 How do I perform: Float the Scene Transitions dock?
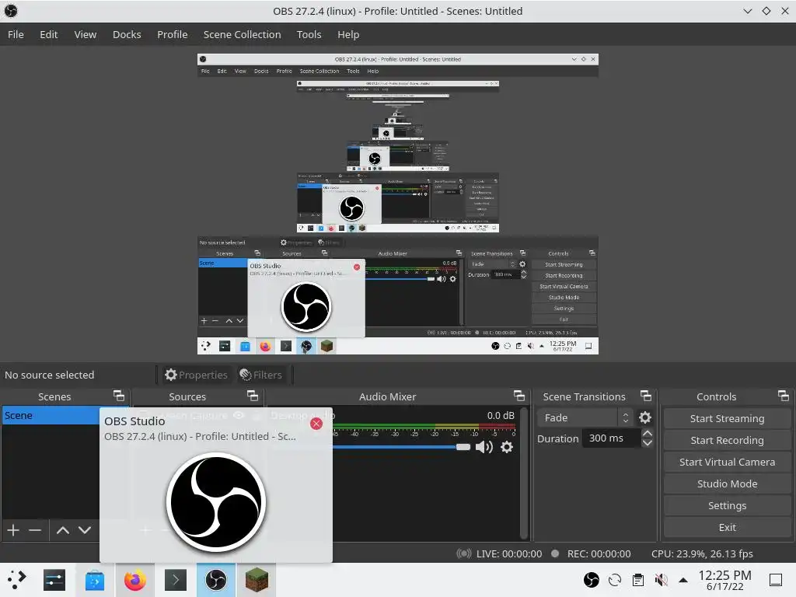(646, 396)
